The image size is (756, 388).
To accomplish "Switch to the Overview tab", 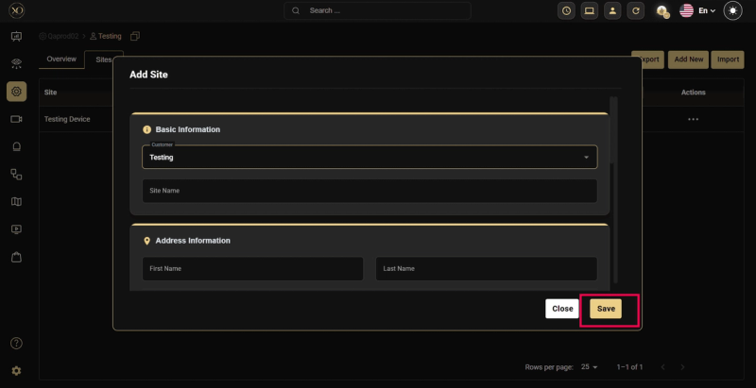I will pos(61,59).
